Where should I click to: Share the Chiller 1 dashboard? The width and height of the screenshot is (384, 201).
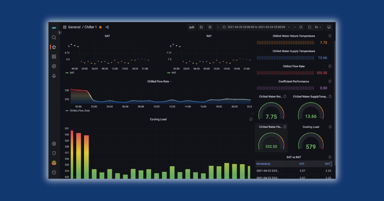click(x=107, y=27)
